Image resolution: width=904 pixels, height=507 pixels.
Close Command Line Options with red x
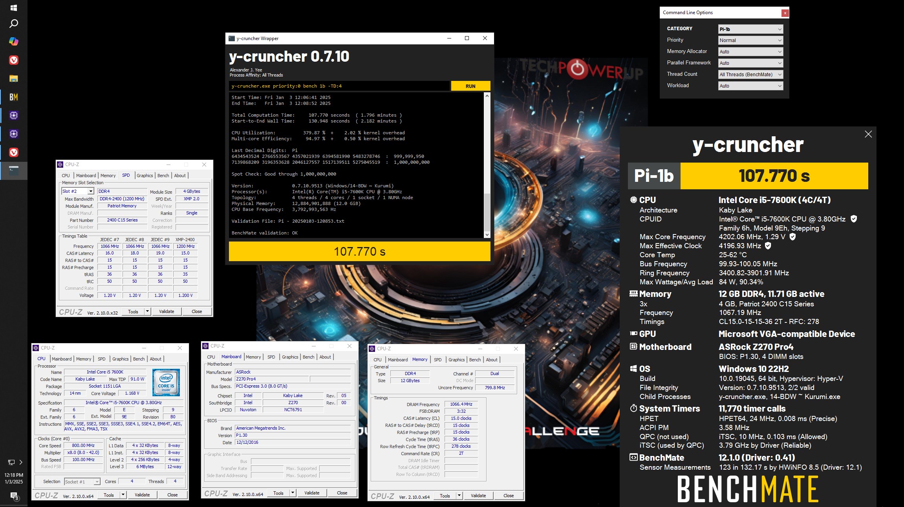pos(785,13)
